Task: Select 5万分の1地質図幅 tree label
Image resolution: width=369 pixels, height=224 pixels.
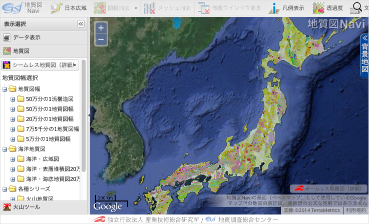Action: pos(48,139)
